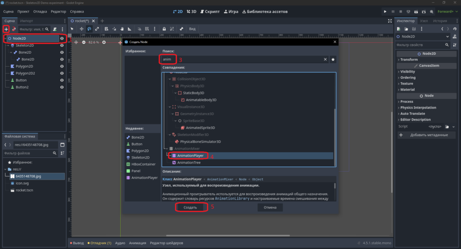Open the Узел tab
461x249 pixels.
pos(424,21)
